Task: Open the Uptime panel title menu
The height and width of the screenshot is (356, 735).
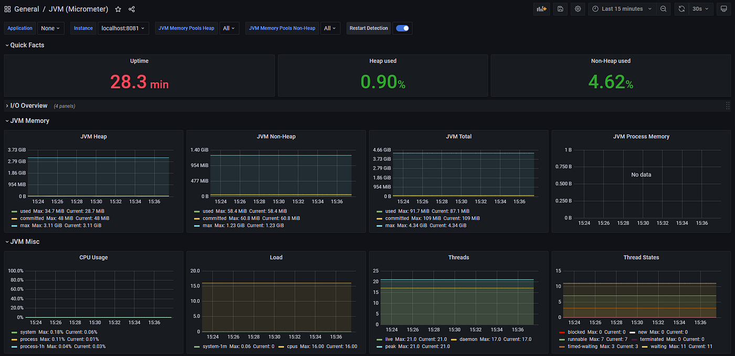Action: (x=139, y=61)
